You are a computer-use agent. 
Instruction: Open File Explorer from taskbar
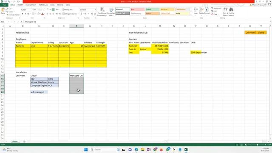coord(142,150)
